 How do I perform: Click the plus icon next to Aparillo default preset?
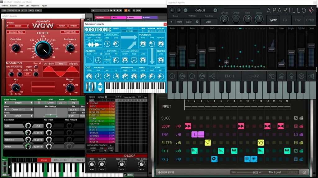click(215, 10)
